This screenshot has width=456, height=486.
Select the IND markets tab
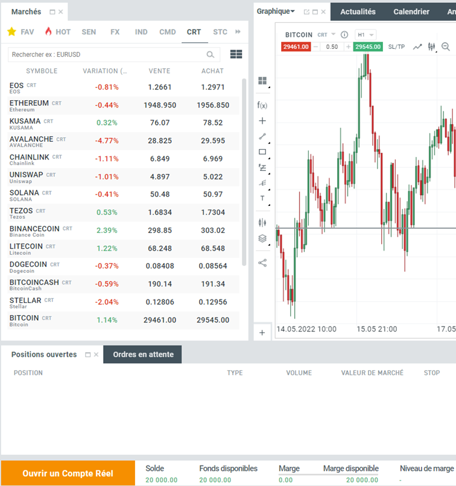pos(141,31)
